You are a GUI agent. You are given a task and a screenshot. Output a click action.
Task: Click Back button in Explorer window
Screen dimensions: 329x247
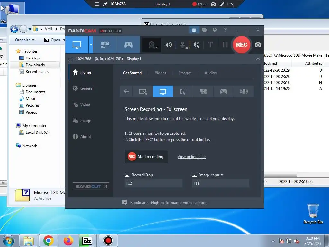[14, 29]
